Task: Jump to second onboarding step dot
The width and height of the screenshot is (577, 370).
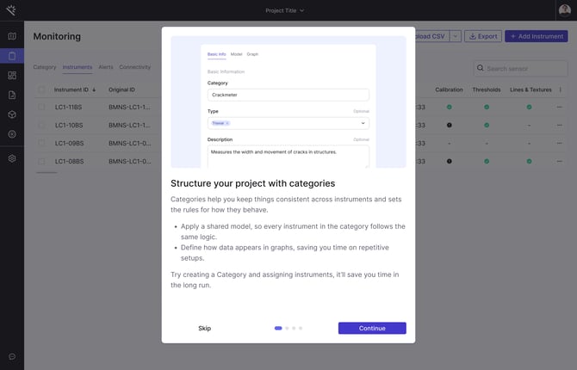Action: [x=287, y=328]
